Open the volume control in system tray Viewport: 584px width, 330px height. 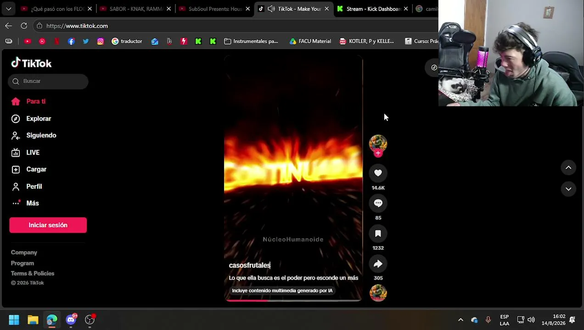531,320
